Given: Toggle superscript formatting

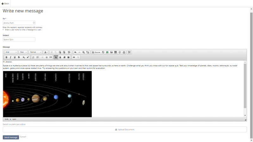Looking at the screenshot, I should coord(28,57).
